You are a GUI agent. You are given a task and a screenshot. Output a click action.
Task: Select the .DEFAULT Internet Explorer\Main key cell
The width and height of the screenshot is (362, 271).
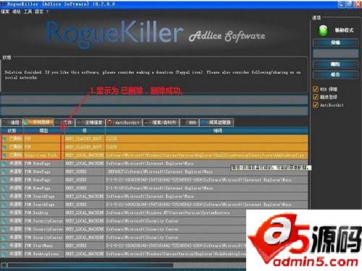(207, 172)
